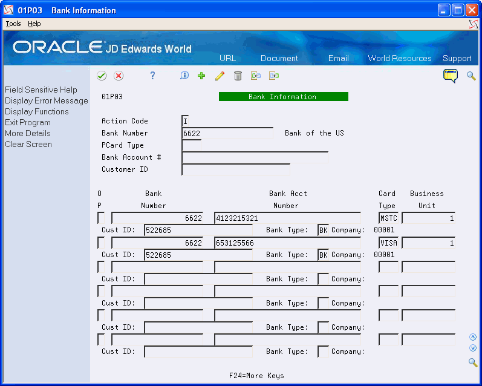The width and height of the screenshot is (482, 386).
Task: Click the 01P03 program ID text
Action: coord(112,97)
